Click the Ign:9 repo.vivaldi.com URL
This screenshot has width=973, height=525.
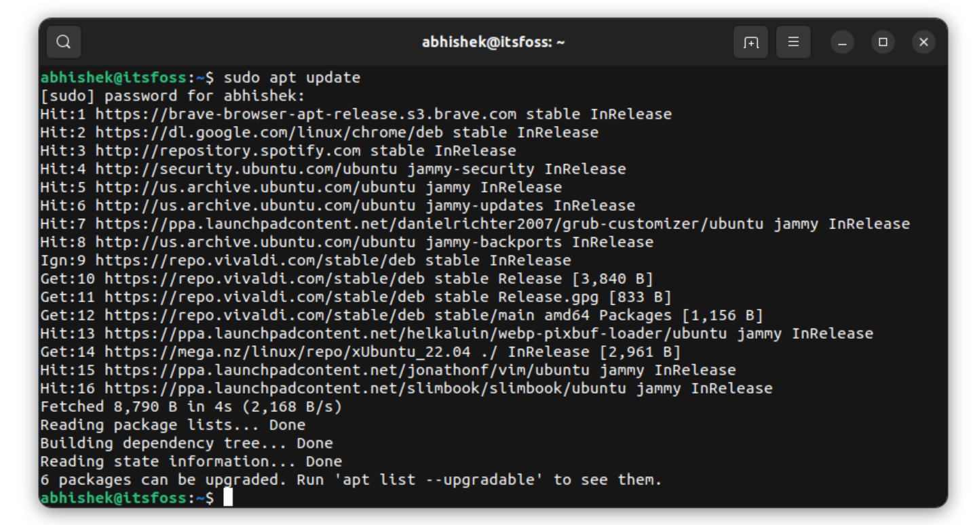pyautogui.click(x=255, y=260)
